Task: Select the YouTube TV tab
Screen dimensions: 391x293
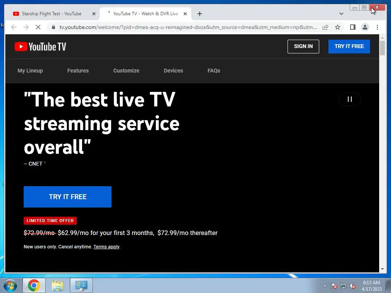Action: pos(145,14)
